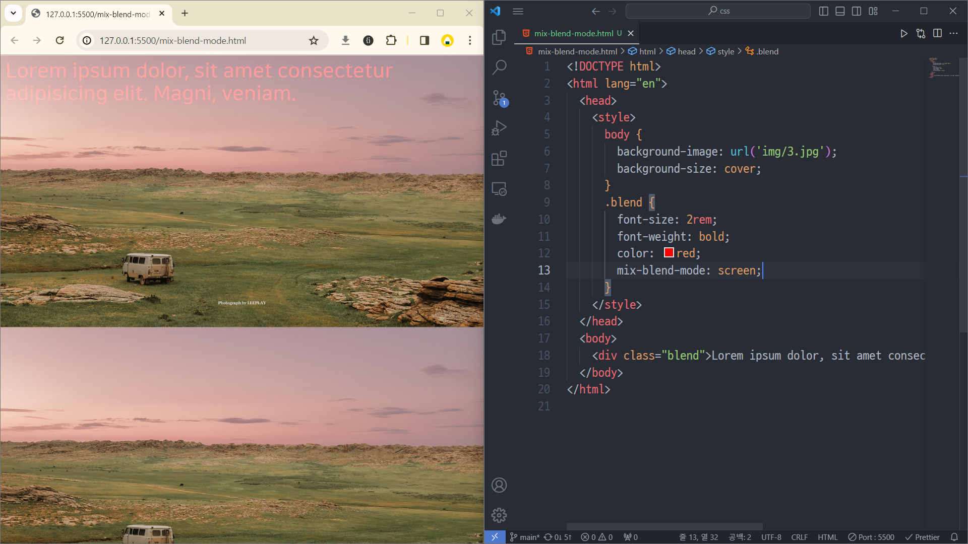Toggle the bottom panel layout
Screen dimensions: 968x544
[x=840, y=11]
